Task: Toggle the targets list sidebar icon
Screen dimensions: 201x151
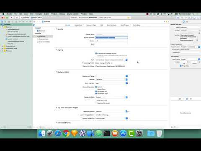Action: (34, 25)
